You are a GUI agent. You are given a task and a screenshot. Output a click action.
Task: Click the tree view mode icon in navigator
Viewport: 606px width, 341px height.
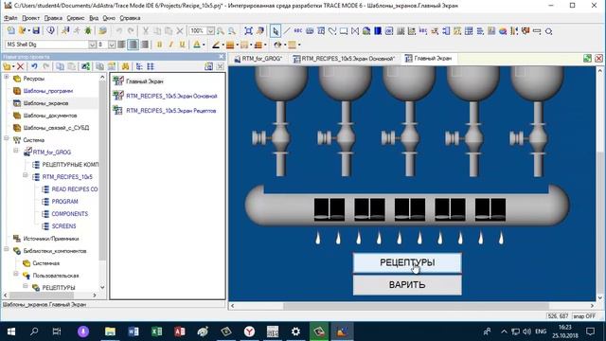[139, 66]
